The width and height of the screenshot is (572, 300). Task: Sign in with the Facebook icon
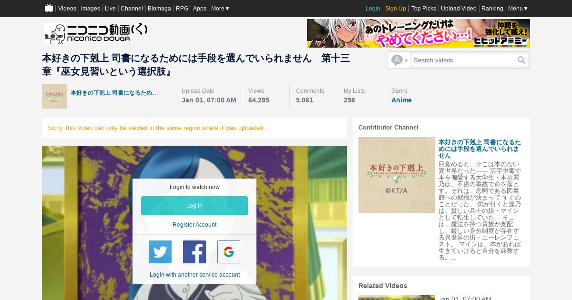coord(194,252)
